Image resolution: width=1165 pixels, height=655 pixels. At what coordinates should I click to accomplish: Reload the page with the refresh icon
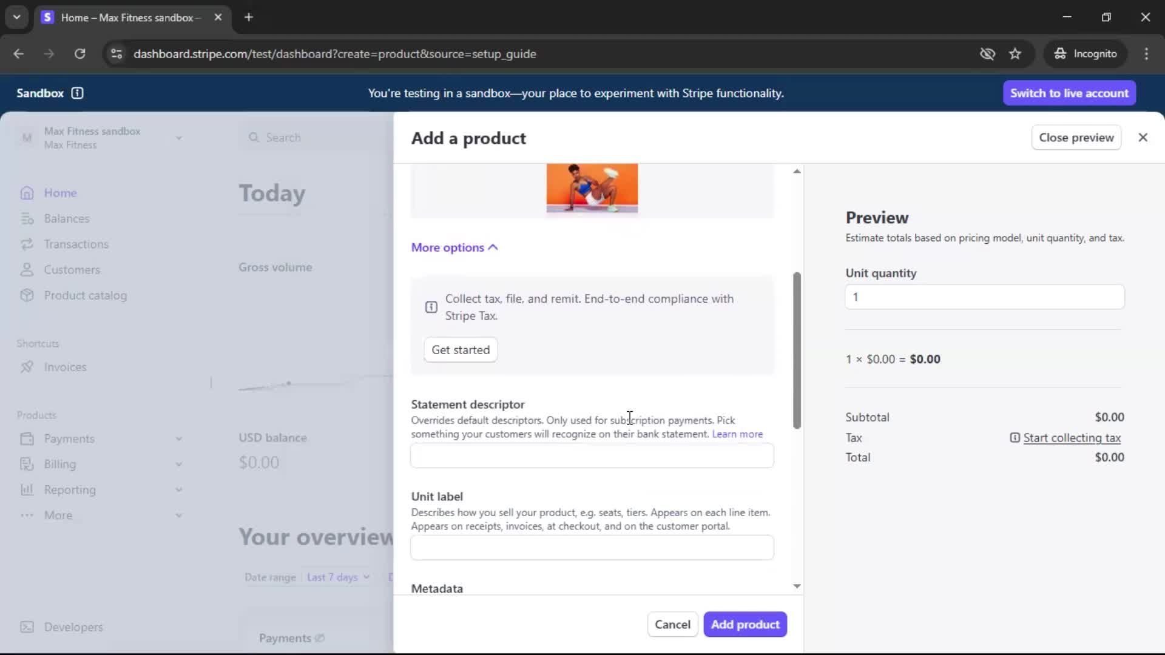[79, 54]
